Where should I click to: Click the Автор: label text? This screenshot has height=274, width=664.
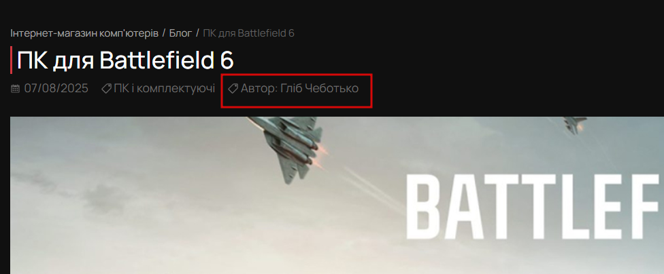tap(259, 89)
